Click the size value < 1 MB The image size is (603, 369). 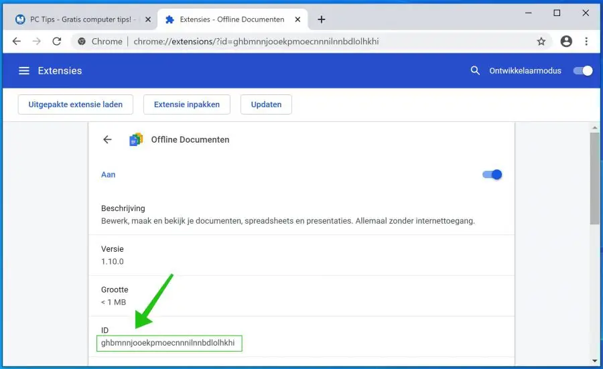point(113,302)
